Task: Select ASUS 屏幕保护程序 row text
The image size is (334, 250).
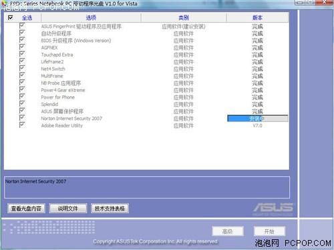Action: (x=62, y=111)
